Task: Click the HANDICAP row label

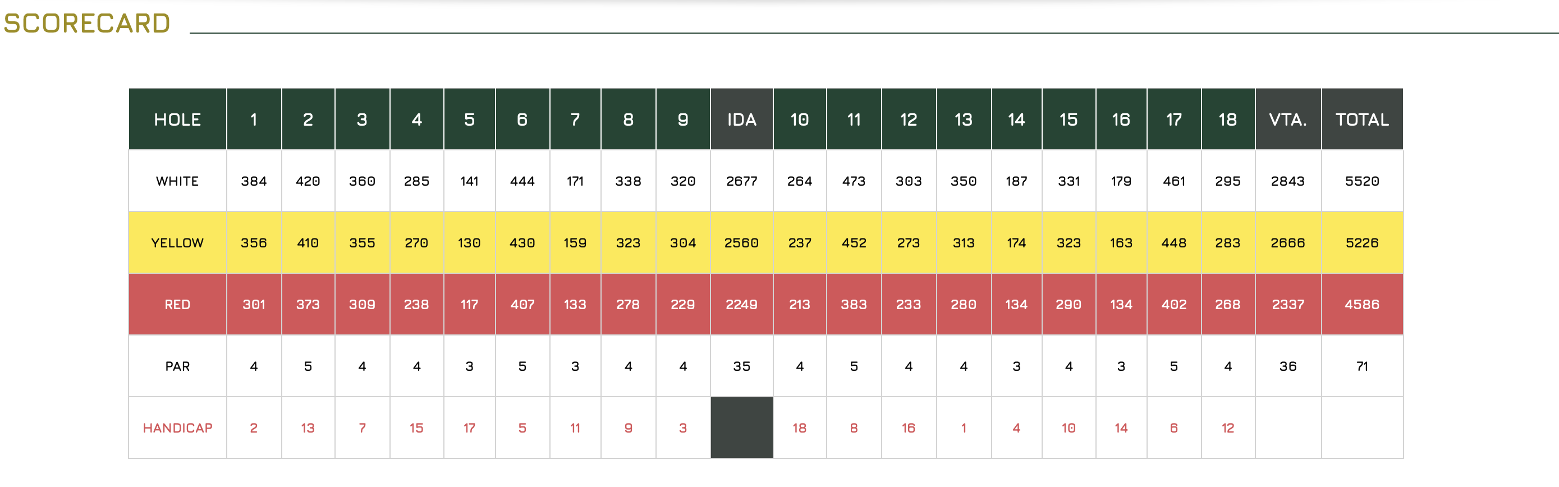Action: [x=177, y=428]
